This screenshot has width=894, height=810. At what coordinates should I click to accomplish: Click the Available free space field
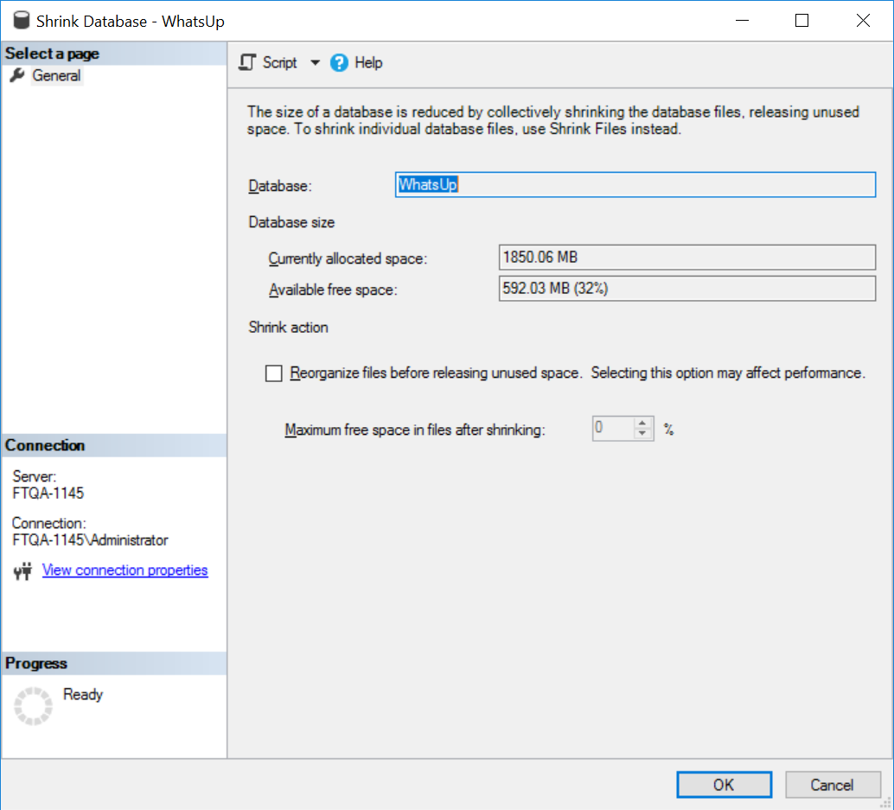[686, 289]
